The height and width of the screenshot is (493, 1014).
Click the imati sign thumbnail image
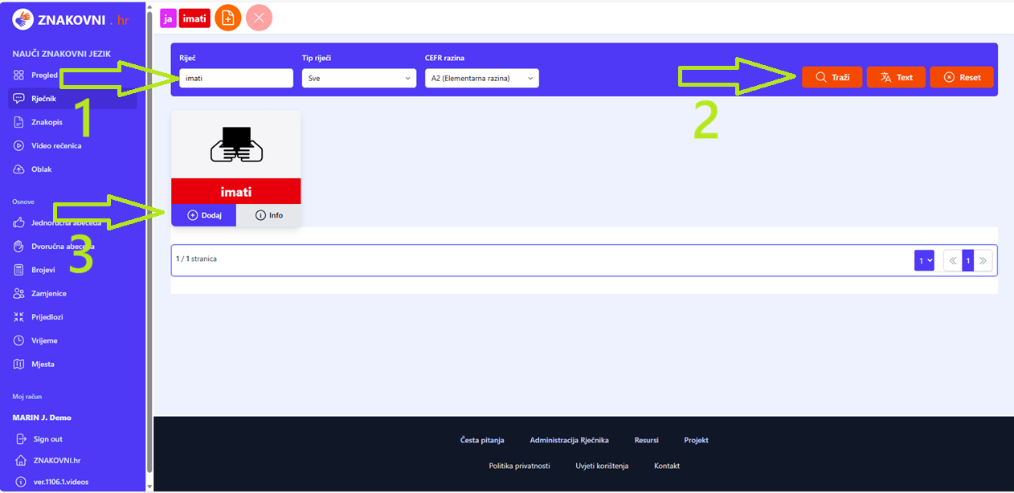click(236, 145)
